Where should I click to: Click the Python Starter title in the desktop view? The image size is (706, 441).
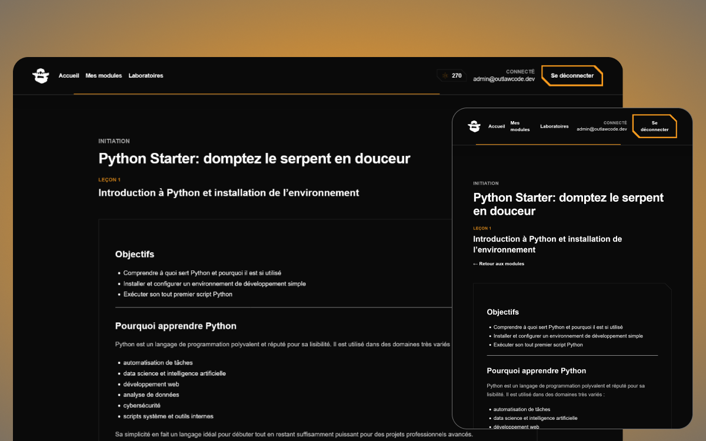pyautogui.click(x=254, y=159)
